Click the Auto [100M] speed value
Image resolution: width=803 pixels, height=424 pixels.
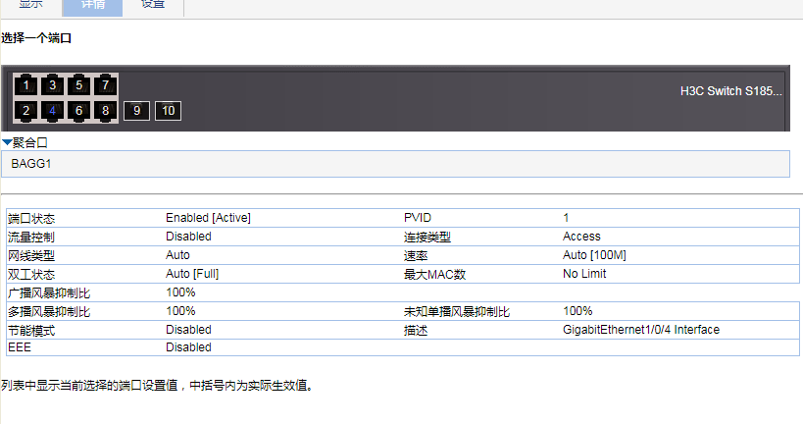point(594,255)
